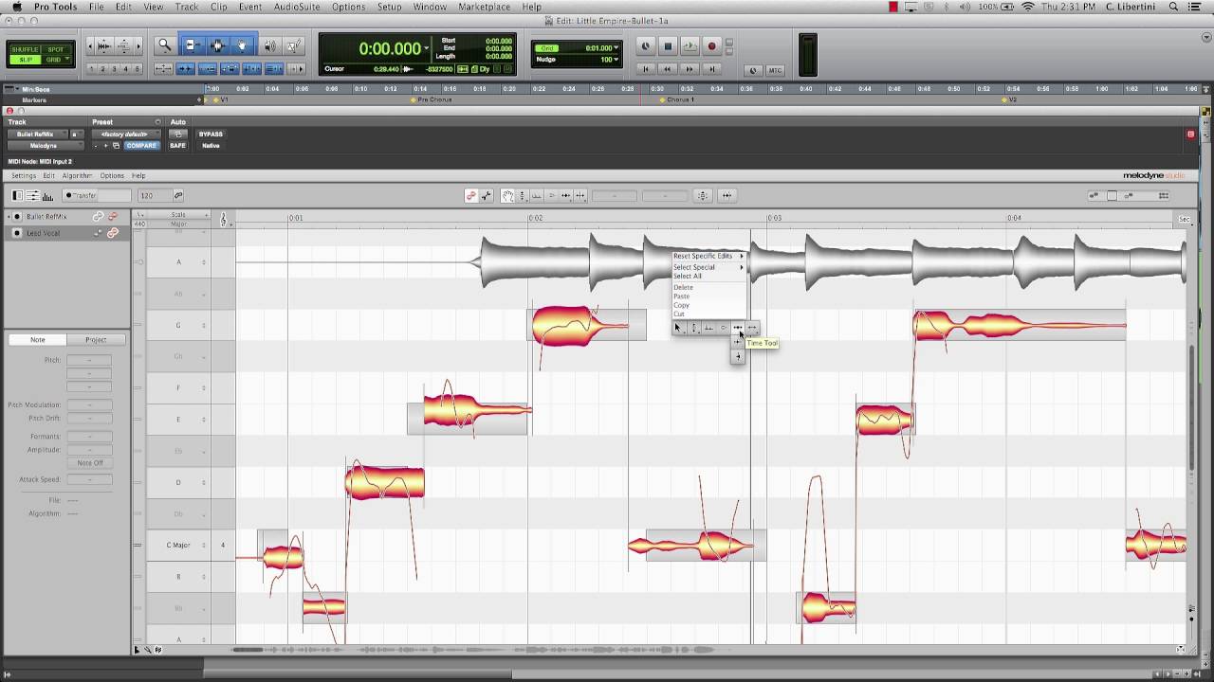1214x682 pixels.
Task: Select the Time Tool in context toolbar
Action: (738, 328)
